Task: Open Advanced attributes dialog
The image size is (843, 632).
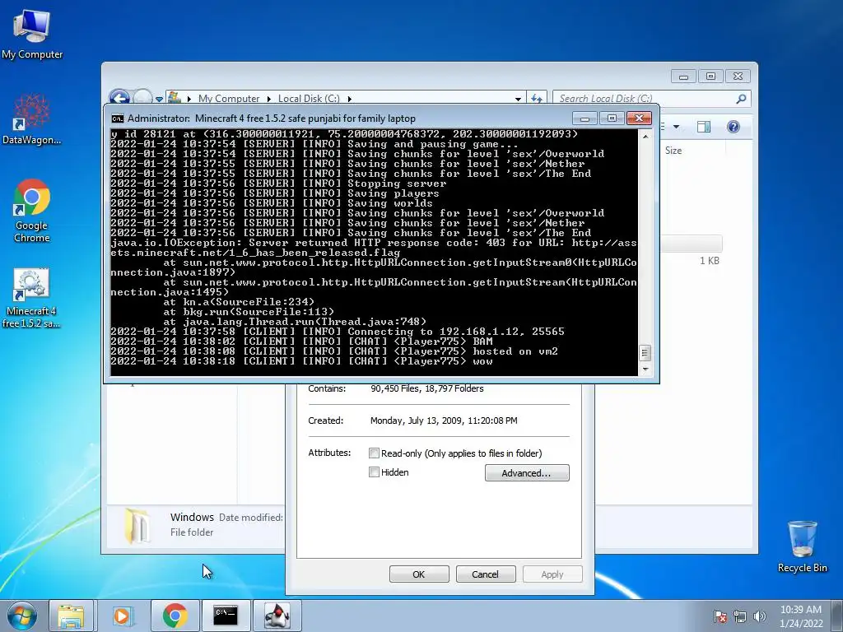Action: tap(526, 473)
